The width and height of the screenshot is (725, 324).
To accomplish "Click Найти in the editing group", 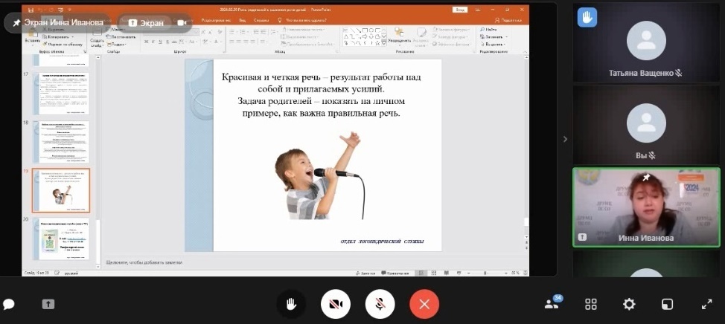I will pyautogui.click(x=488, y=30).
